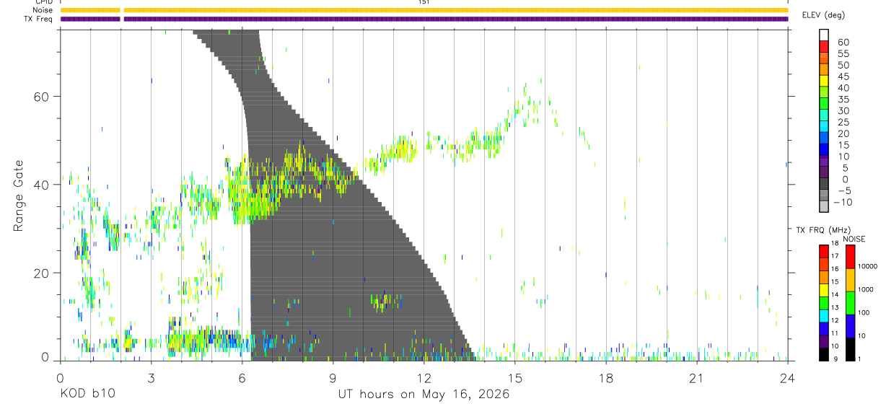886x409 pixels.
Task: Click the '12' tick on UT hours axis
Action: (424, 377)
